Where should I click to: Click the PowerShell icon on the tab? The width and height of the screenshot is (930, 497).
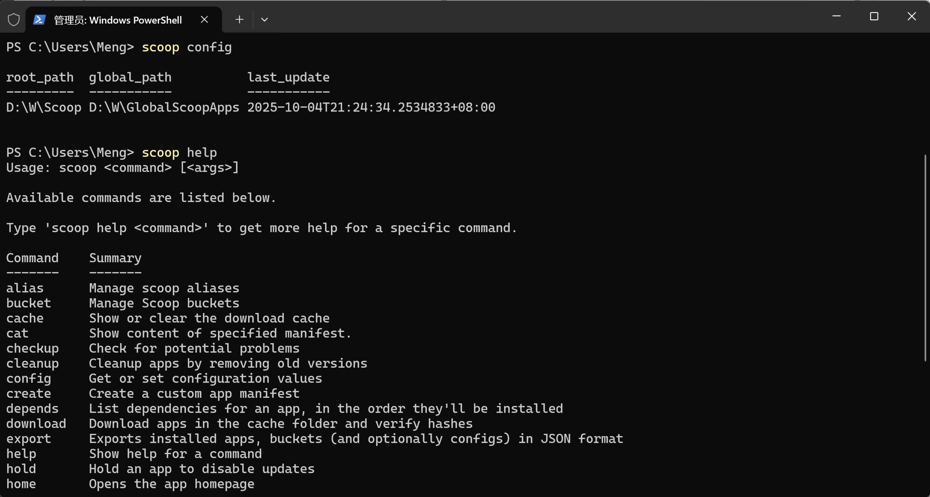pyautogui.click(x=39, y=20)
